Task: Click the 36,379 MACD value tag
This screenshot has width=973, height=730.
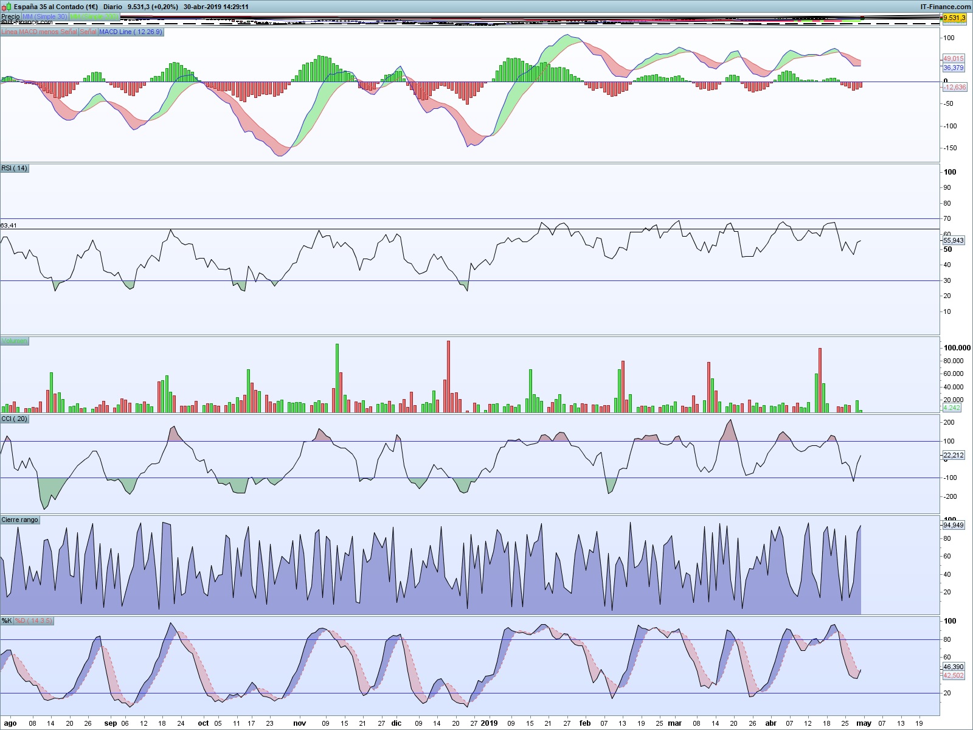Action: (x=954, y=68)
